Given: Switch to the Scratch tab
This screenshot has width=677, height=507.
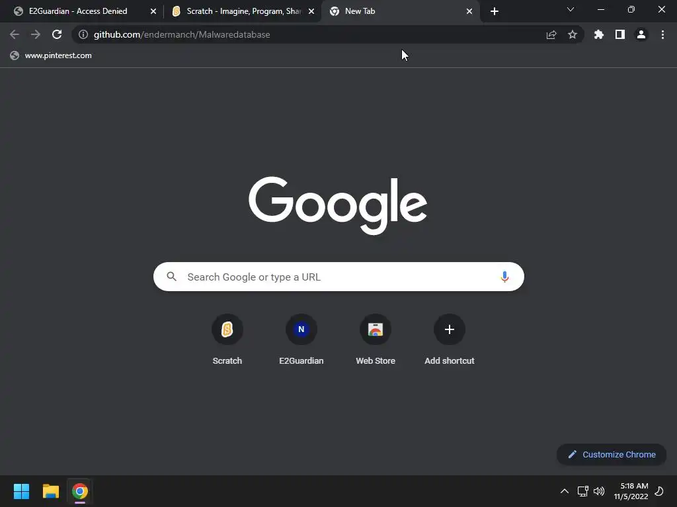Looking at the screenshot, I should (244, 11).
